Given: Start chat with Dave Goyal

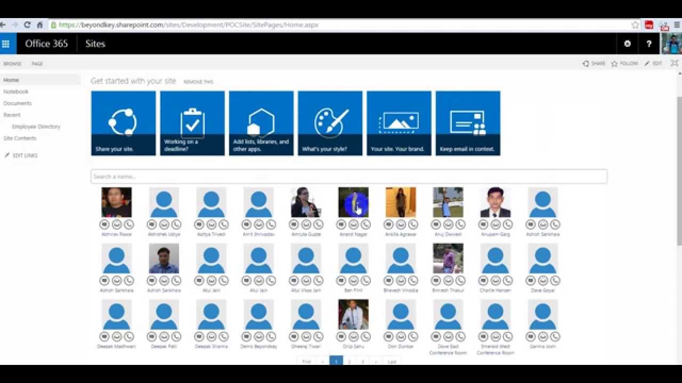Looking at the screenshot, I should [x=531, y=280].
